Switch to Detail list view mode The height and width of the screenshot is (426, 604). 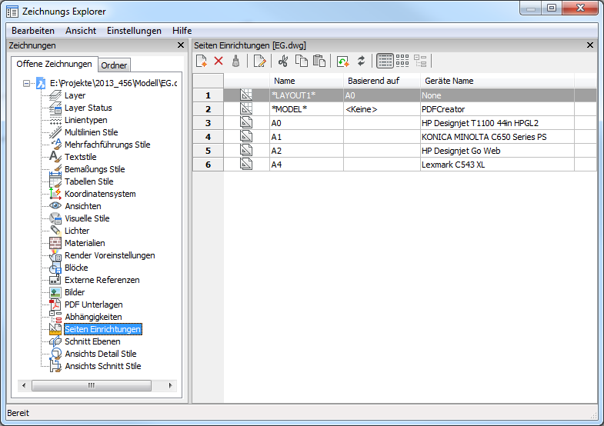point(385,61)
